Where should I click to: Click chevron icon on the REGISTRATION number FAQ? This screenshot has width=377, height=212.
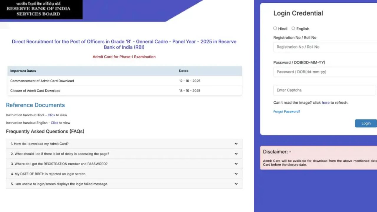coord(236,164)
